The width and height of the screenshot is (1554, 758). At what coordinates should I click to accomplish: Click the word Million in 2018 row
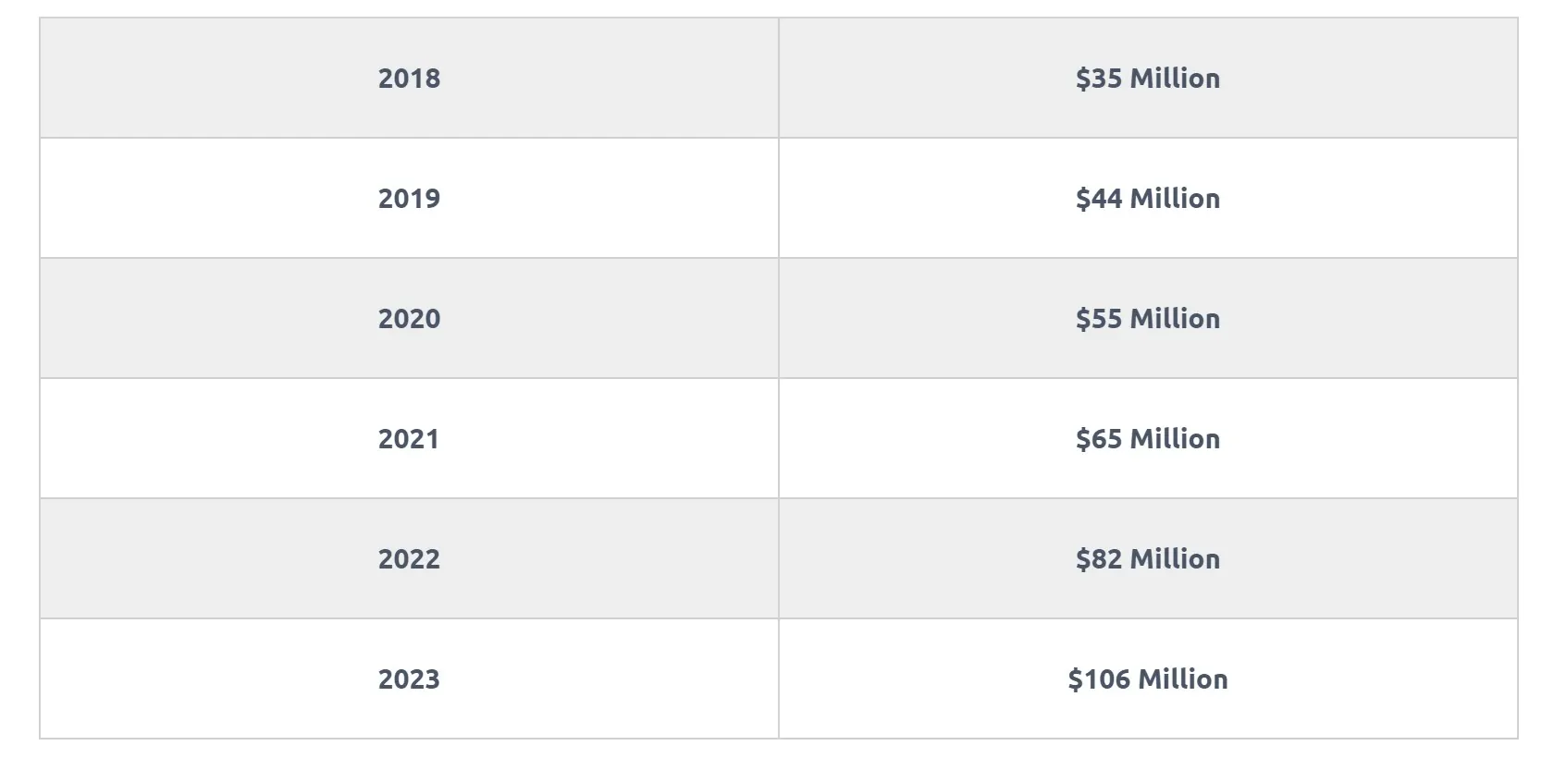[x=1175, y=78]
